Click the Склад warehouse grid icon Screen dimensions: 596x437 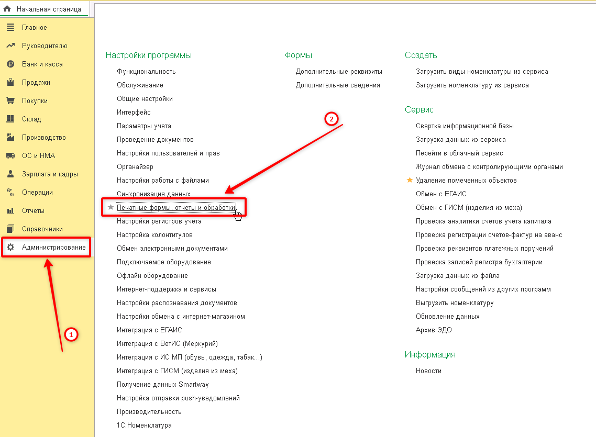(10, 119)
